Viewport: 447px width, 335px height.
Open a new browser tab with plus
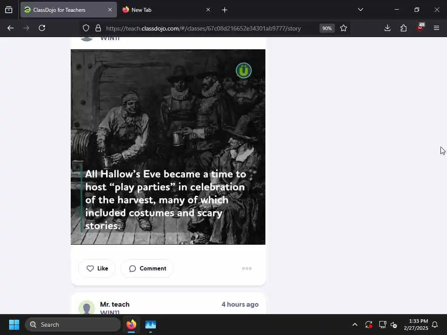click(224, 10)
